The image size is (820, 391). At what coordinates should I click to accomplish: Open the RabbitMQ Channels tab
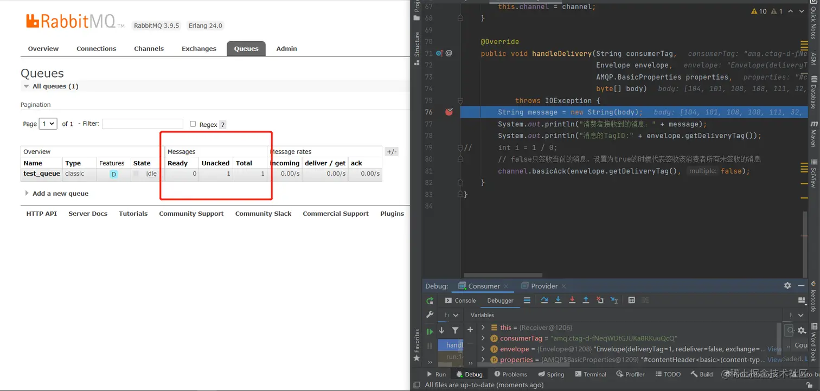click(x=149, y=48)
